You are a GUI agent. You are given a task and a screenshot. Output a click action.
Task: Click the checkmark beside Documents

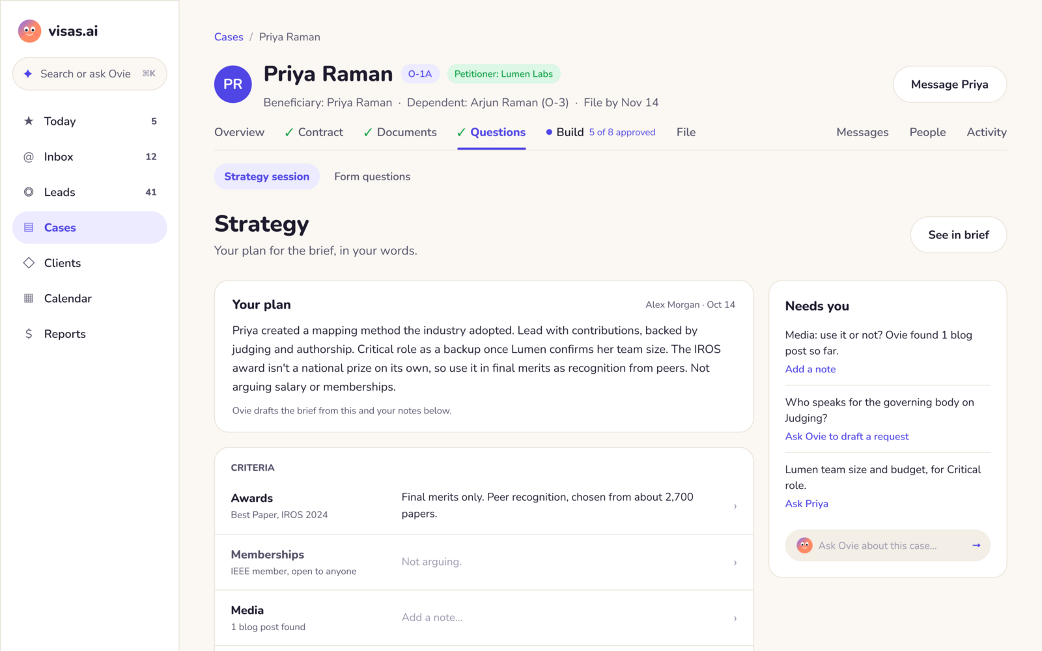point(368,133)
